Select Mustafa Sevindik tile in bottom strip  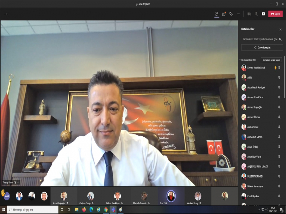tap(144, 196)
